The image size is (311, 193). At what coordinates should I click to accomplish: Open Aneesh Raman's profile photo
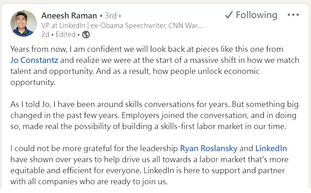tap(24, 24)
